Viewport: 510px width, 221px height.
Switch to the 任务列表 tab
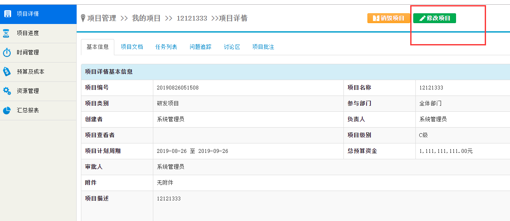tap(166, 47)
